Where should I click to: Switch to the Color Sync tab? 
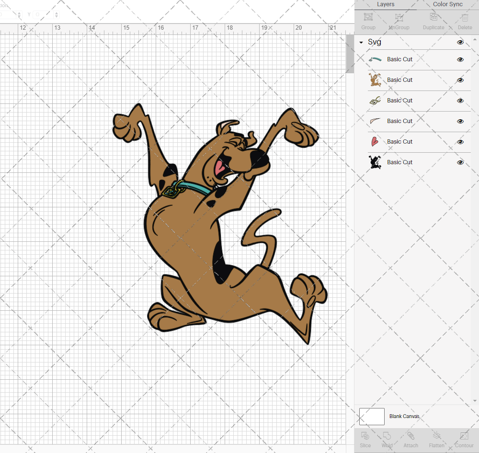pos(447,4)
